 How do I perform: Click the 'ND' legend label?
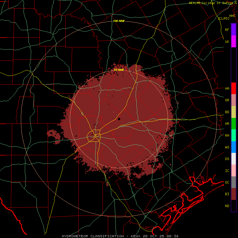coord(227,206)
